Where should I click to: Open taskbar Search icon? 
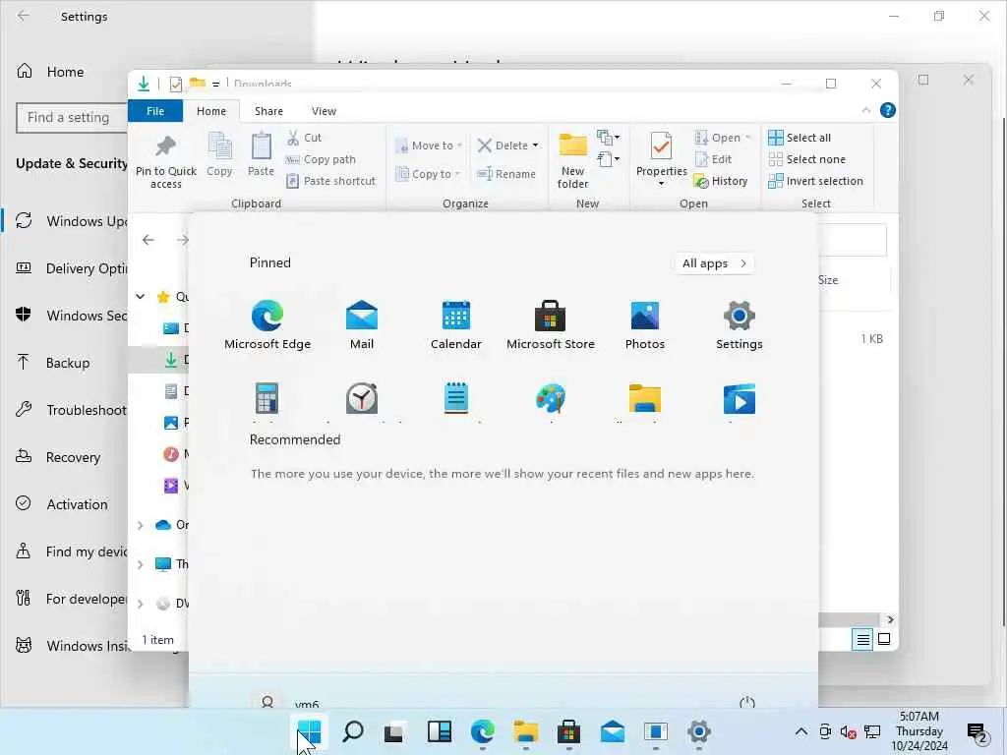[x=353, y=730]
